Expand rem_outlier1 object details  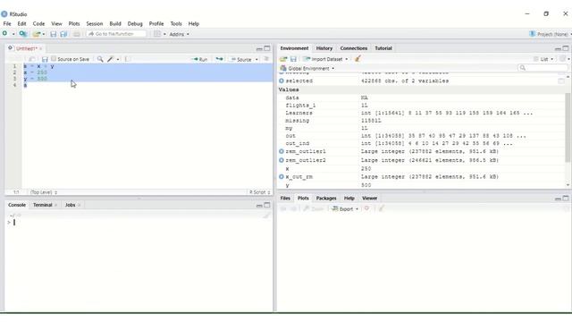pos(282,151)
